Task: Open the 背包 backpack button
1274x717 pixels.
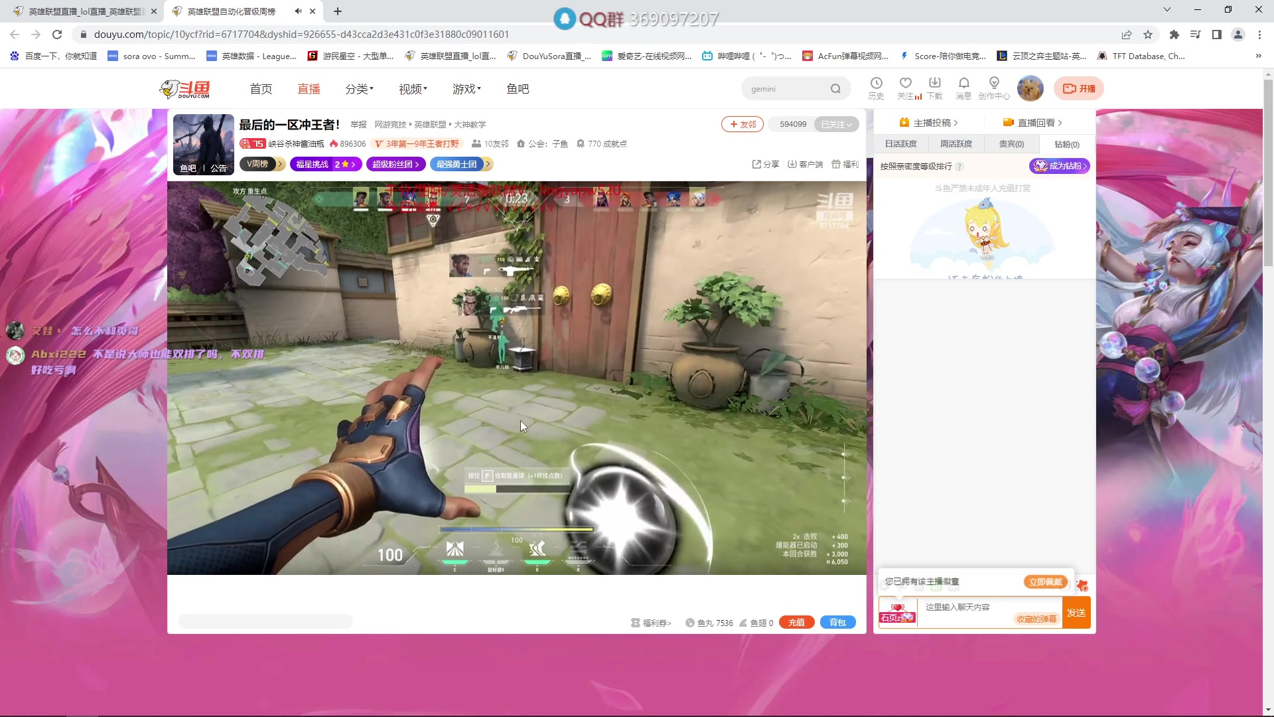Action: 838,623
